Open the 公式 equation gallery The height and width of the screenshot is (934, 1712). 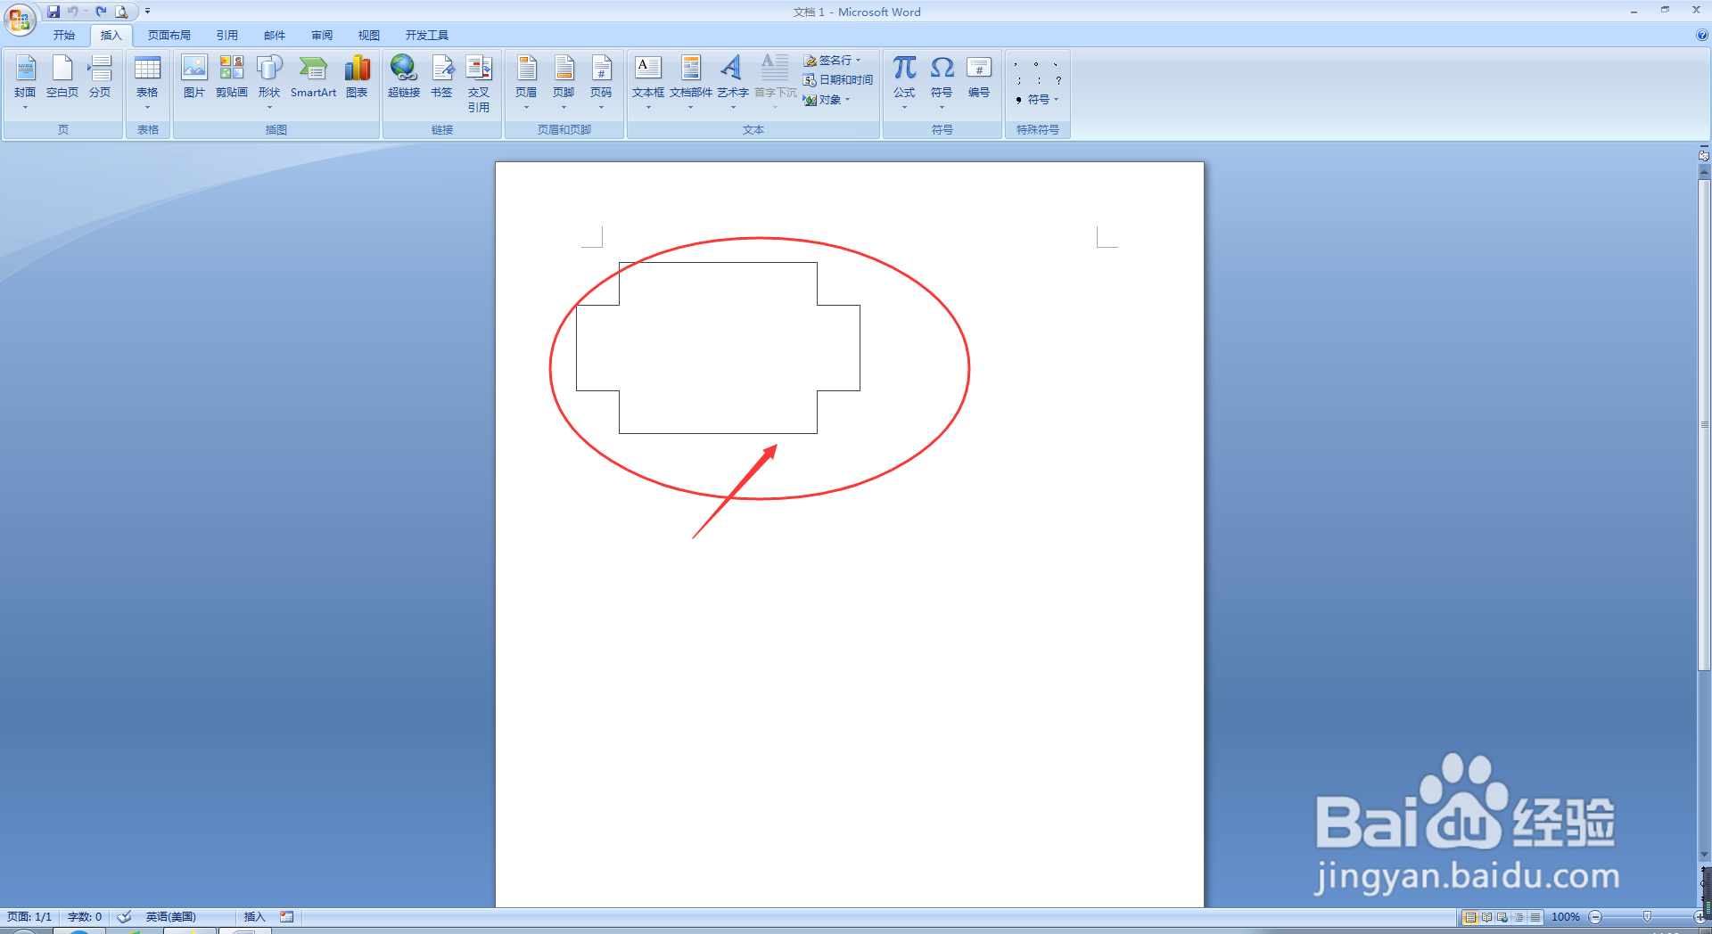point(904,82)
